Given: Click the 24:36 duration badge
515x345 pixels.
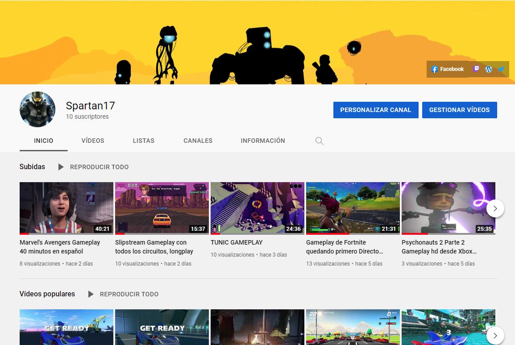Looking at the screenshot, I should (293, 229).
